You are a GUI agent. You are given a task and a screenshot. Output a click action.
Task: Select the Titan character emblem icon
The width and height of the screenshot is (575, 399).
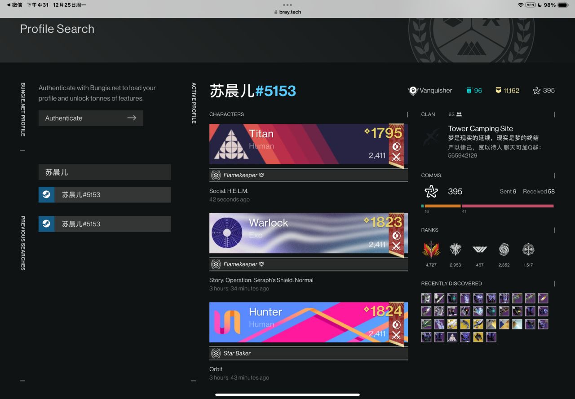(231, 144)
